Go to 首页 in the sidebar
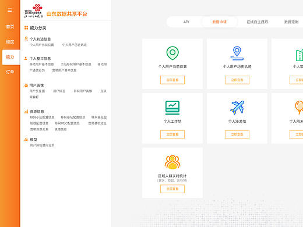303x227 pixels. 10,27
